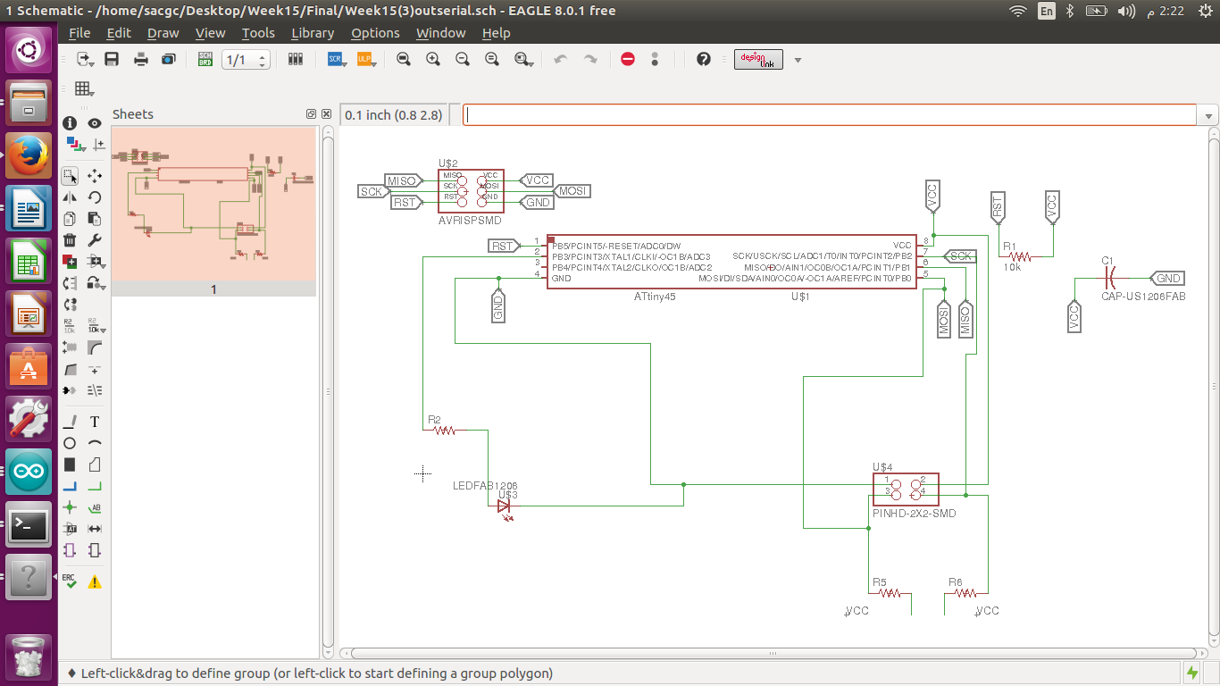Expand the command line history dropdown
The height and width of the screenshot is (686, 1220).
1209,116
